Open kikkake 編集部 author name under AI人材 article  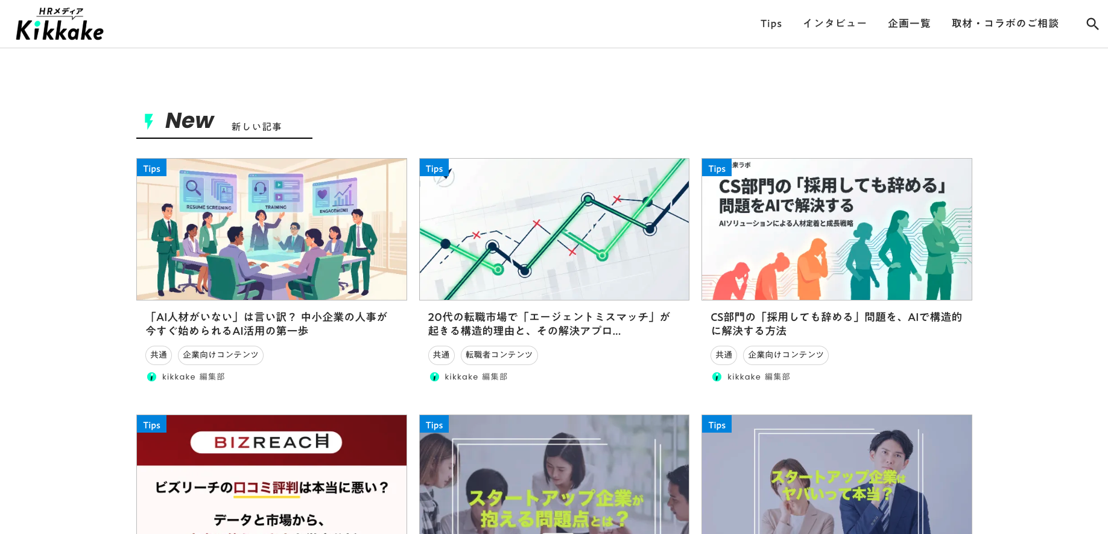(x=194, y=377)
